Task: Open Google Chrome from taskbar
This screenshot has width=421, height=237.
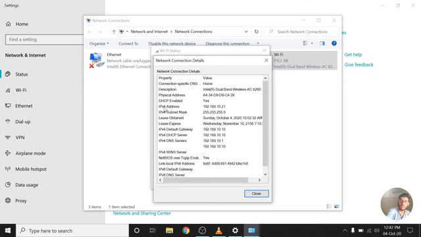Action: 186,230
